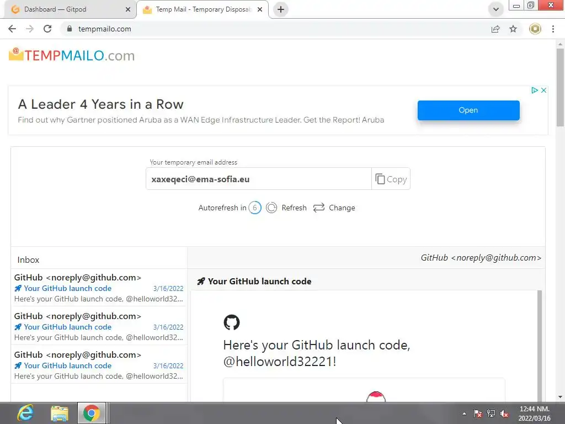Share this page using the share icon
The image size is (565, 424).
[495, 29]
